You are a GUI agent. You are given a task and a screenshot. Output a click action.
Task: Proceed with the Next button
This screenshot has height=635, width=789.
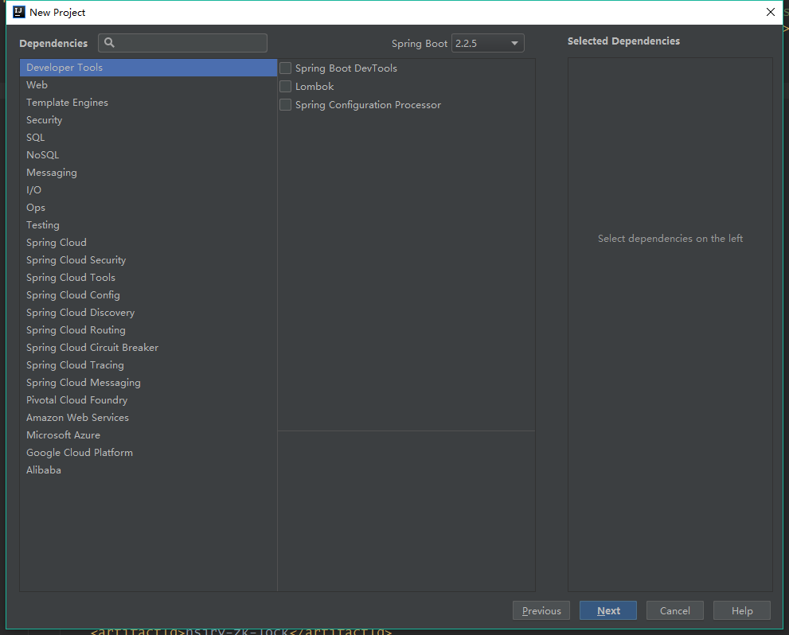click(x=608, y=610)
